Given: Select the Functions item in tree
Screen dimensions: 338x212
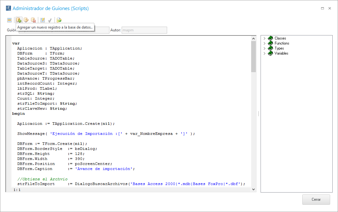Looking at the screenshot, I should [282, 43].
